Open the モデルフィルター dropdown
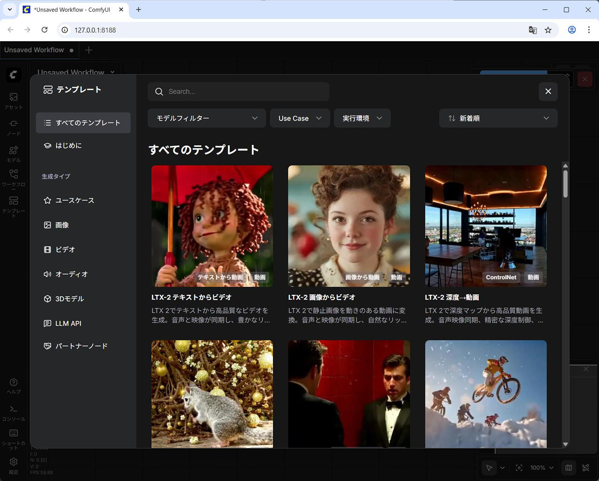599x481 pixels. point(207,118)
